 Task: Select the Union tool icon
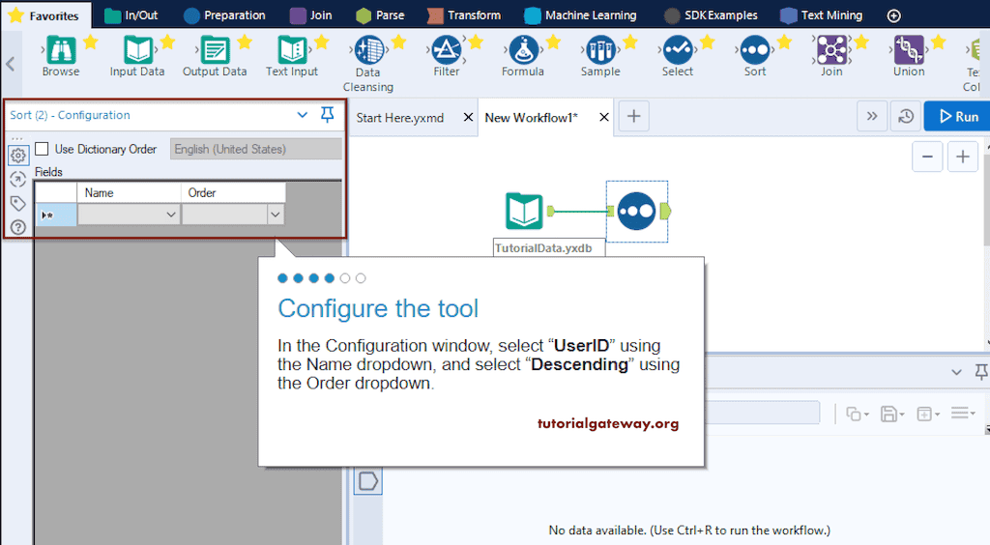click(x=909, y=50)
